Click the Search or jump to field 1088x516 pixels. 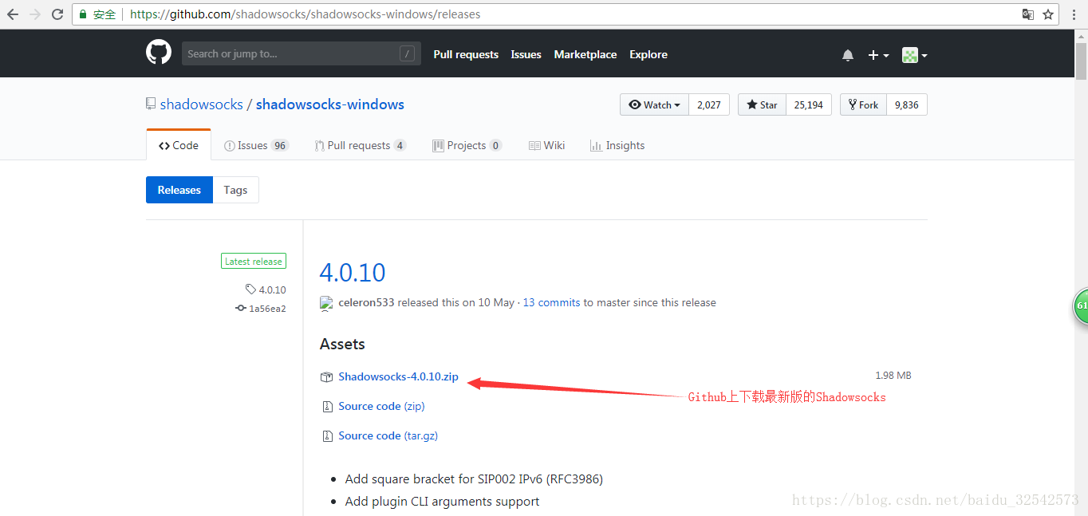click(x=301, y=54)
